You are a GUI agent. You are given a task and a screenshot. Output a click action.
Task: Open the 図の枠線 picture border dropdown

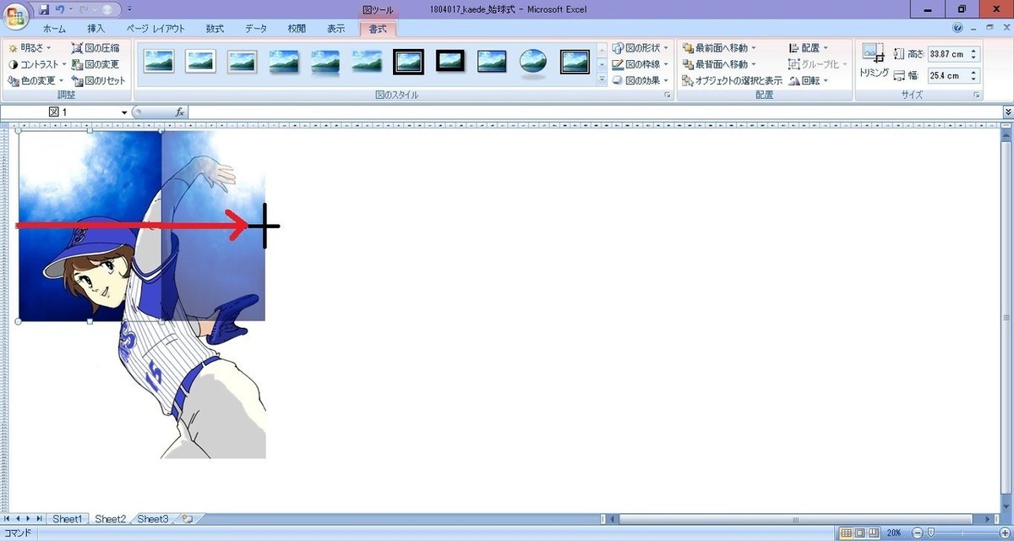point(640,64)
